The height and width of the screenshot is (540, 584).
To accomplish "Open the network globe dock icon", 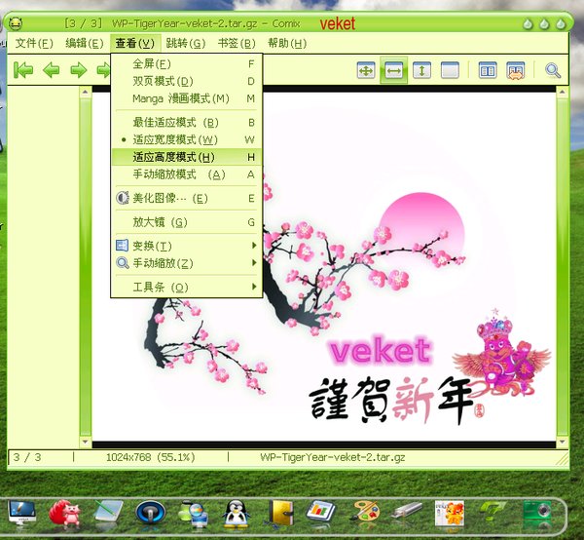I will click(193, 514).
